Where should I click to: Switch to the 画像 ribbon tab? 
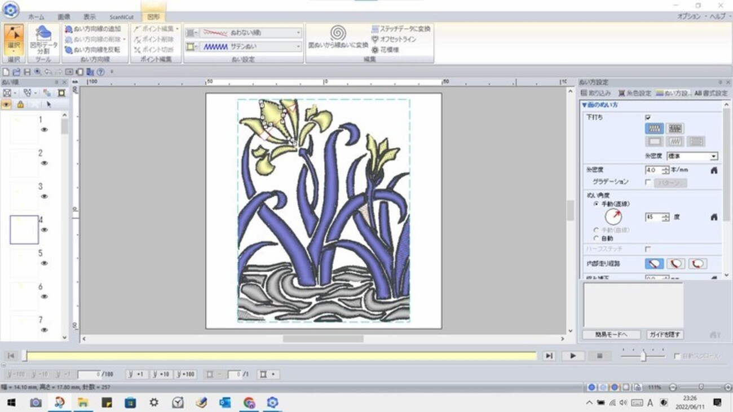pyautogui.click(x=64, y=17)
